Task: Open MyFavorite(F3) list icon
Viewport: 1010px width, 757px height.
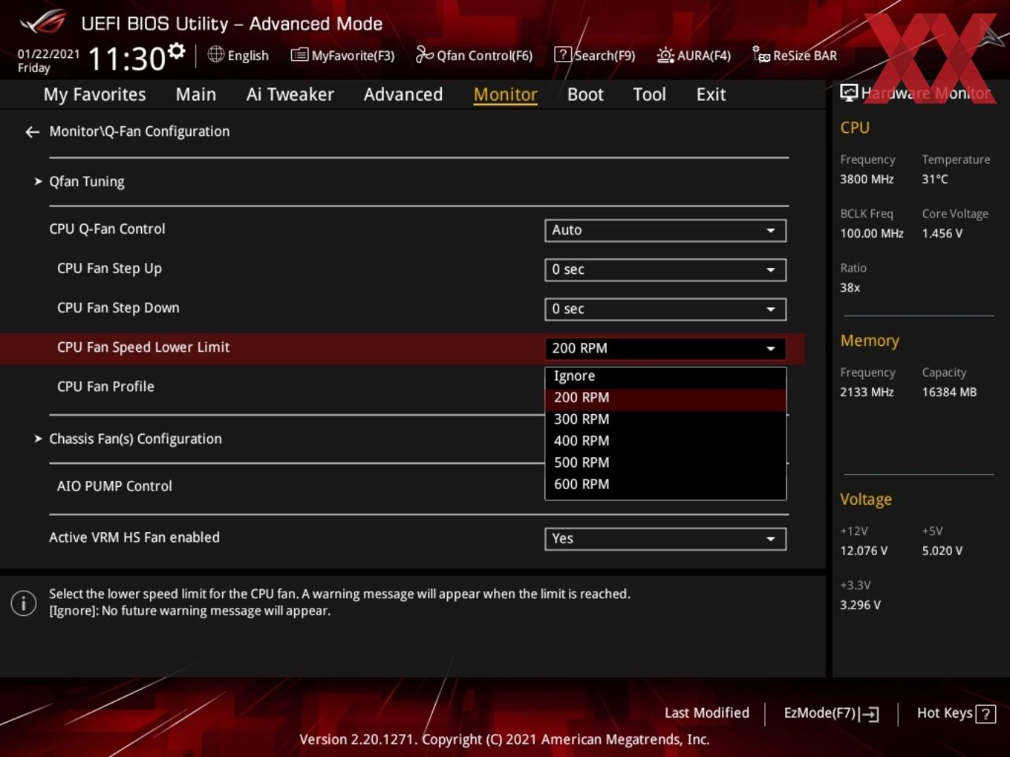Action: click(299, 55)
